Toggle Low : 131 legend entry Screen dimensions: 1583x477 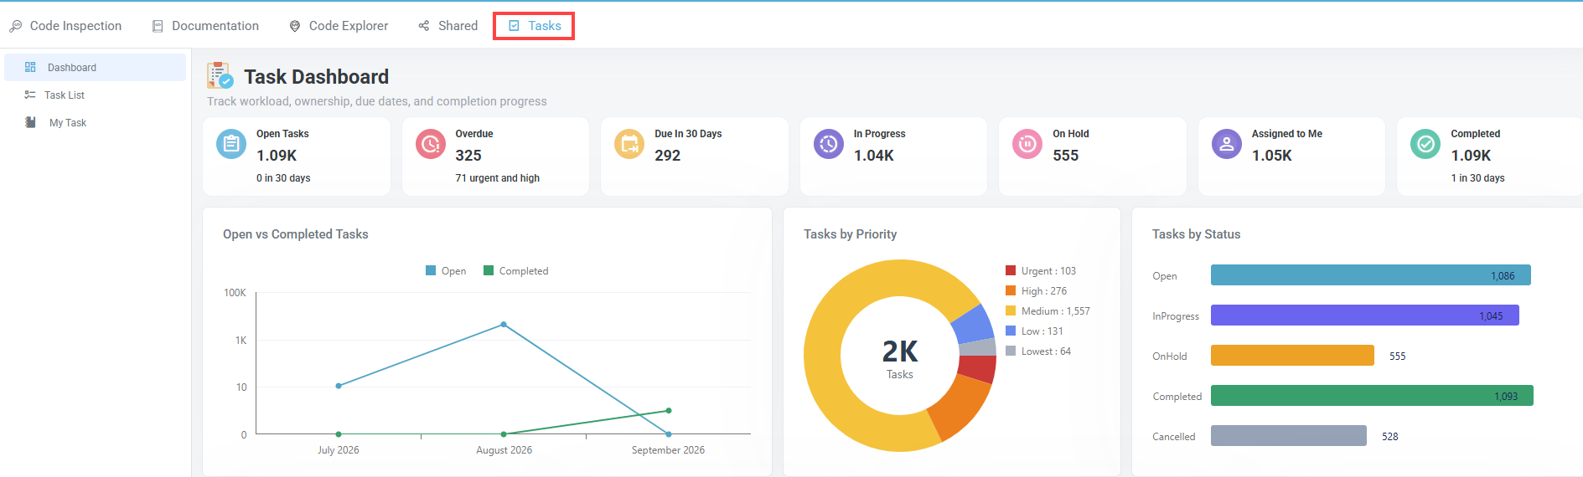(x=1035, y=331)
